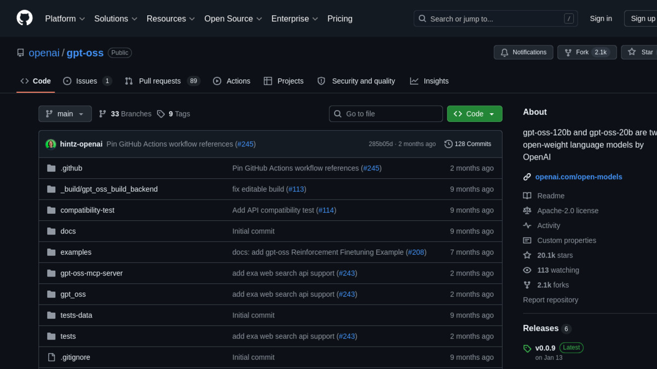Open the openai.com/open-models link
This screenshot has height=369, width=657.
579,177
